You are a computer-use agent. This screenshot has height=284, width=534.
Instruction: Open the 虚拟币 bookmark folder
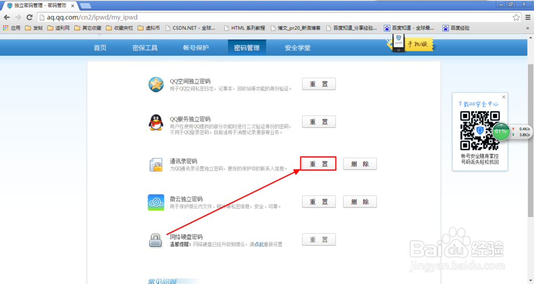pos(148,28)
